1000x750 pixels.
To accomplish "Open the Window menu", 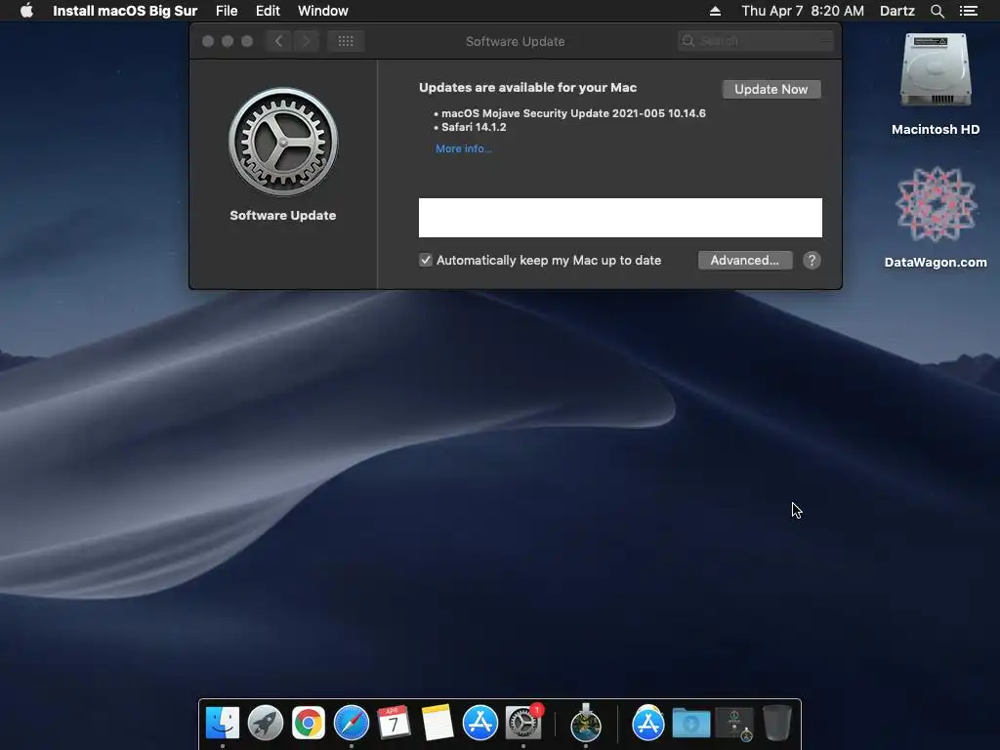I will pyautogui.click(x=322, y=11).
